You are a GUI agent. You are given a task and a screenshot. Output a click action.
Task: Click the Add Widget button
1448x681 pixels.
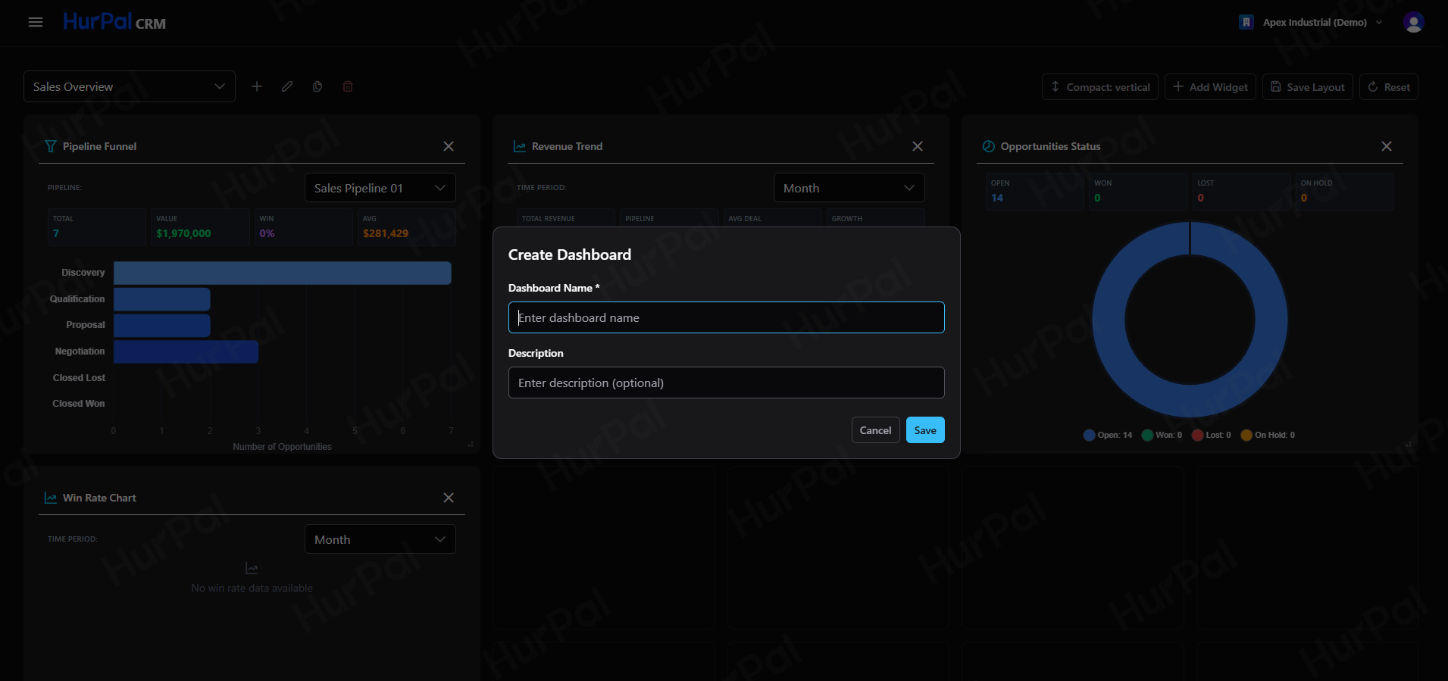[1211, 87]
